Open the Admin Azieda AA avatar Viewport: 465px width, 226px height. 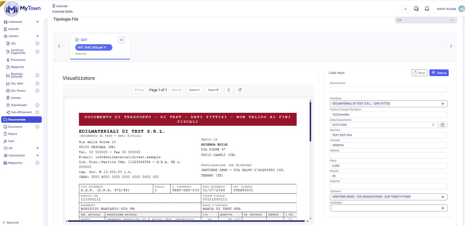click(x=461, y=9)
